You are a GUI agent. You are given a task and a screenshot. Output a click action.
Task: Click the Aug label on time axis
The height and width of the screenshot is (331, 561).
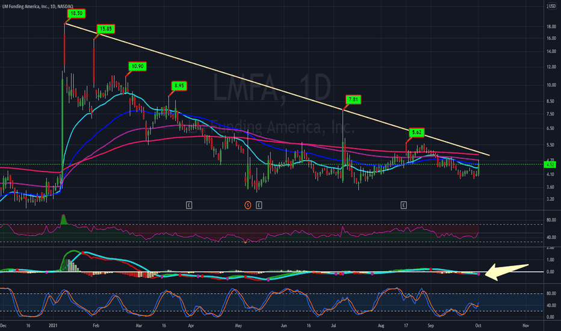coord(381,326)
